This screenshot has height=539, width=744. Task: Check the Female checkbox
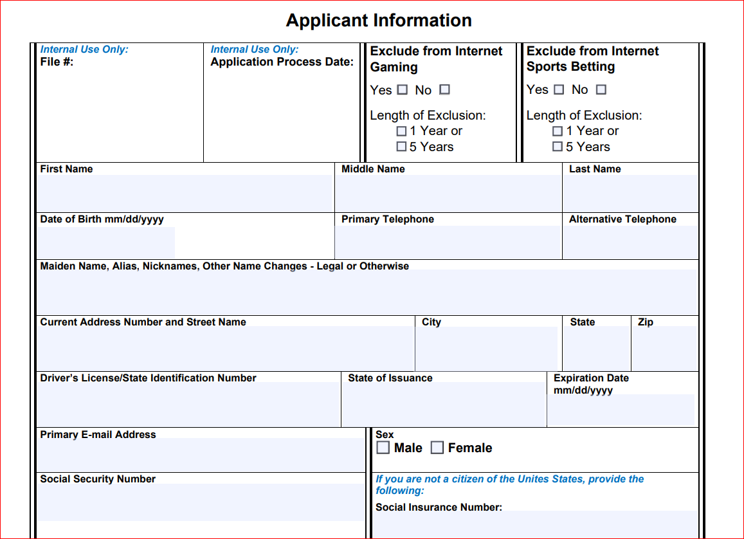pos(437,448)
